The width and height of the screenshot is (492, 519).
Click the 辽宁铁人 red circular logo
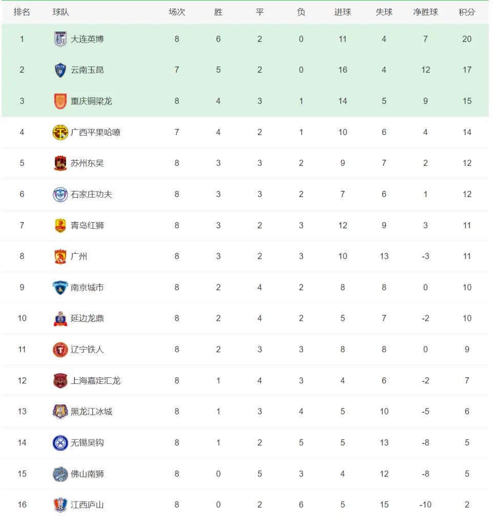point(60,350)
